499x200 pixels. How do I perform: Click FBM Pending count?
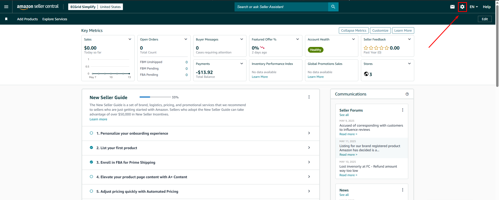tap(186, 68)
